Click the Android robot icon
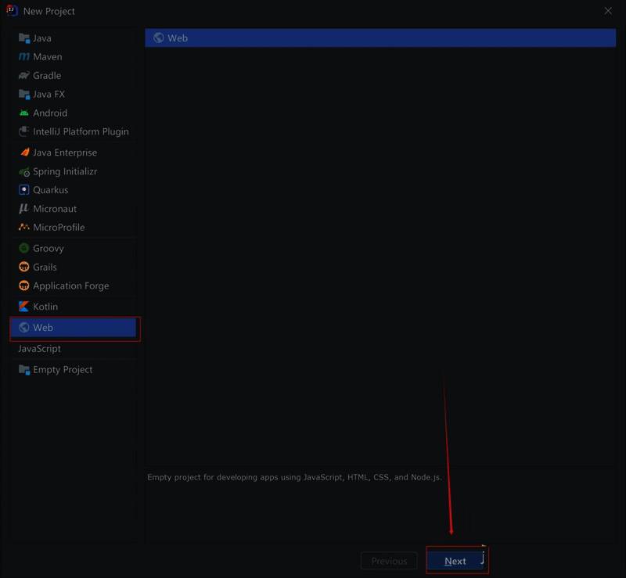This screenshot has width=626, height=578. tap(24, 113)
